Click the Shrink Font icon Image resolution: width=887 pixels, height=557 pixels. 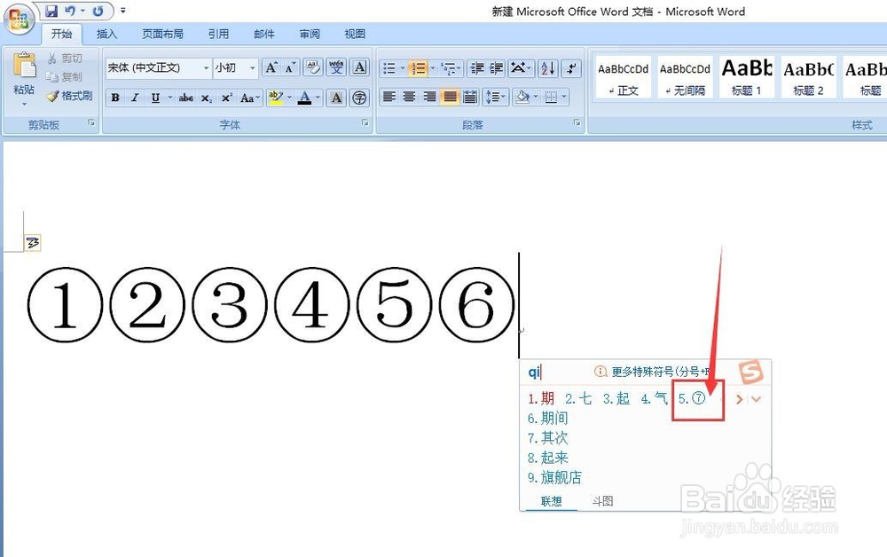[288, 67]
